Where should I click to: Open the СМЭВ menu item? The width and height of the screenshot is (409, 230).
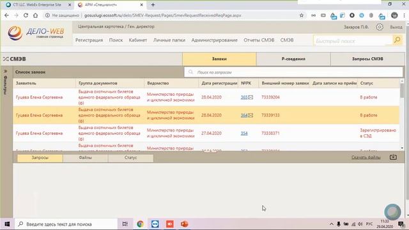287,40
